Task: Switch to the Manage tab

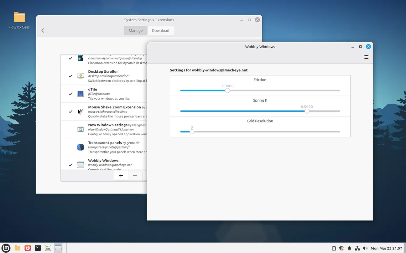Action: 136,30
